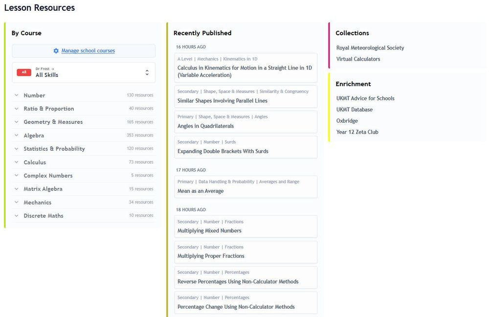The width and height of the screenshot is (489, 317).
Task: Open the Virtual Calculators collection
Action: [x=358, y=59]
